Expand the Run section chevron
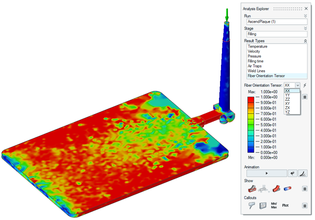Screen dimensions: 315x220 click(x=305, y=16)
